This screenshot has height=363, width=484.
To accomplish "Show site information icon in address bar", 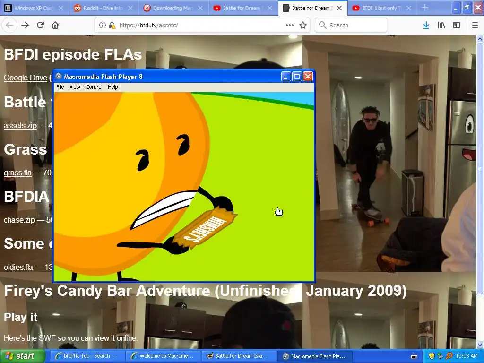I will [x=102, y=25].
